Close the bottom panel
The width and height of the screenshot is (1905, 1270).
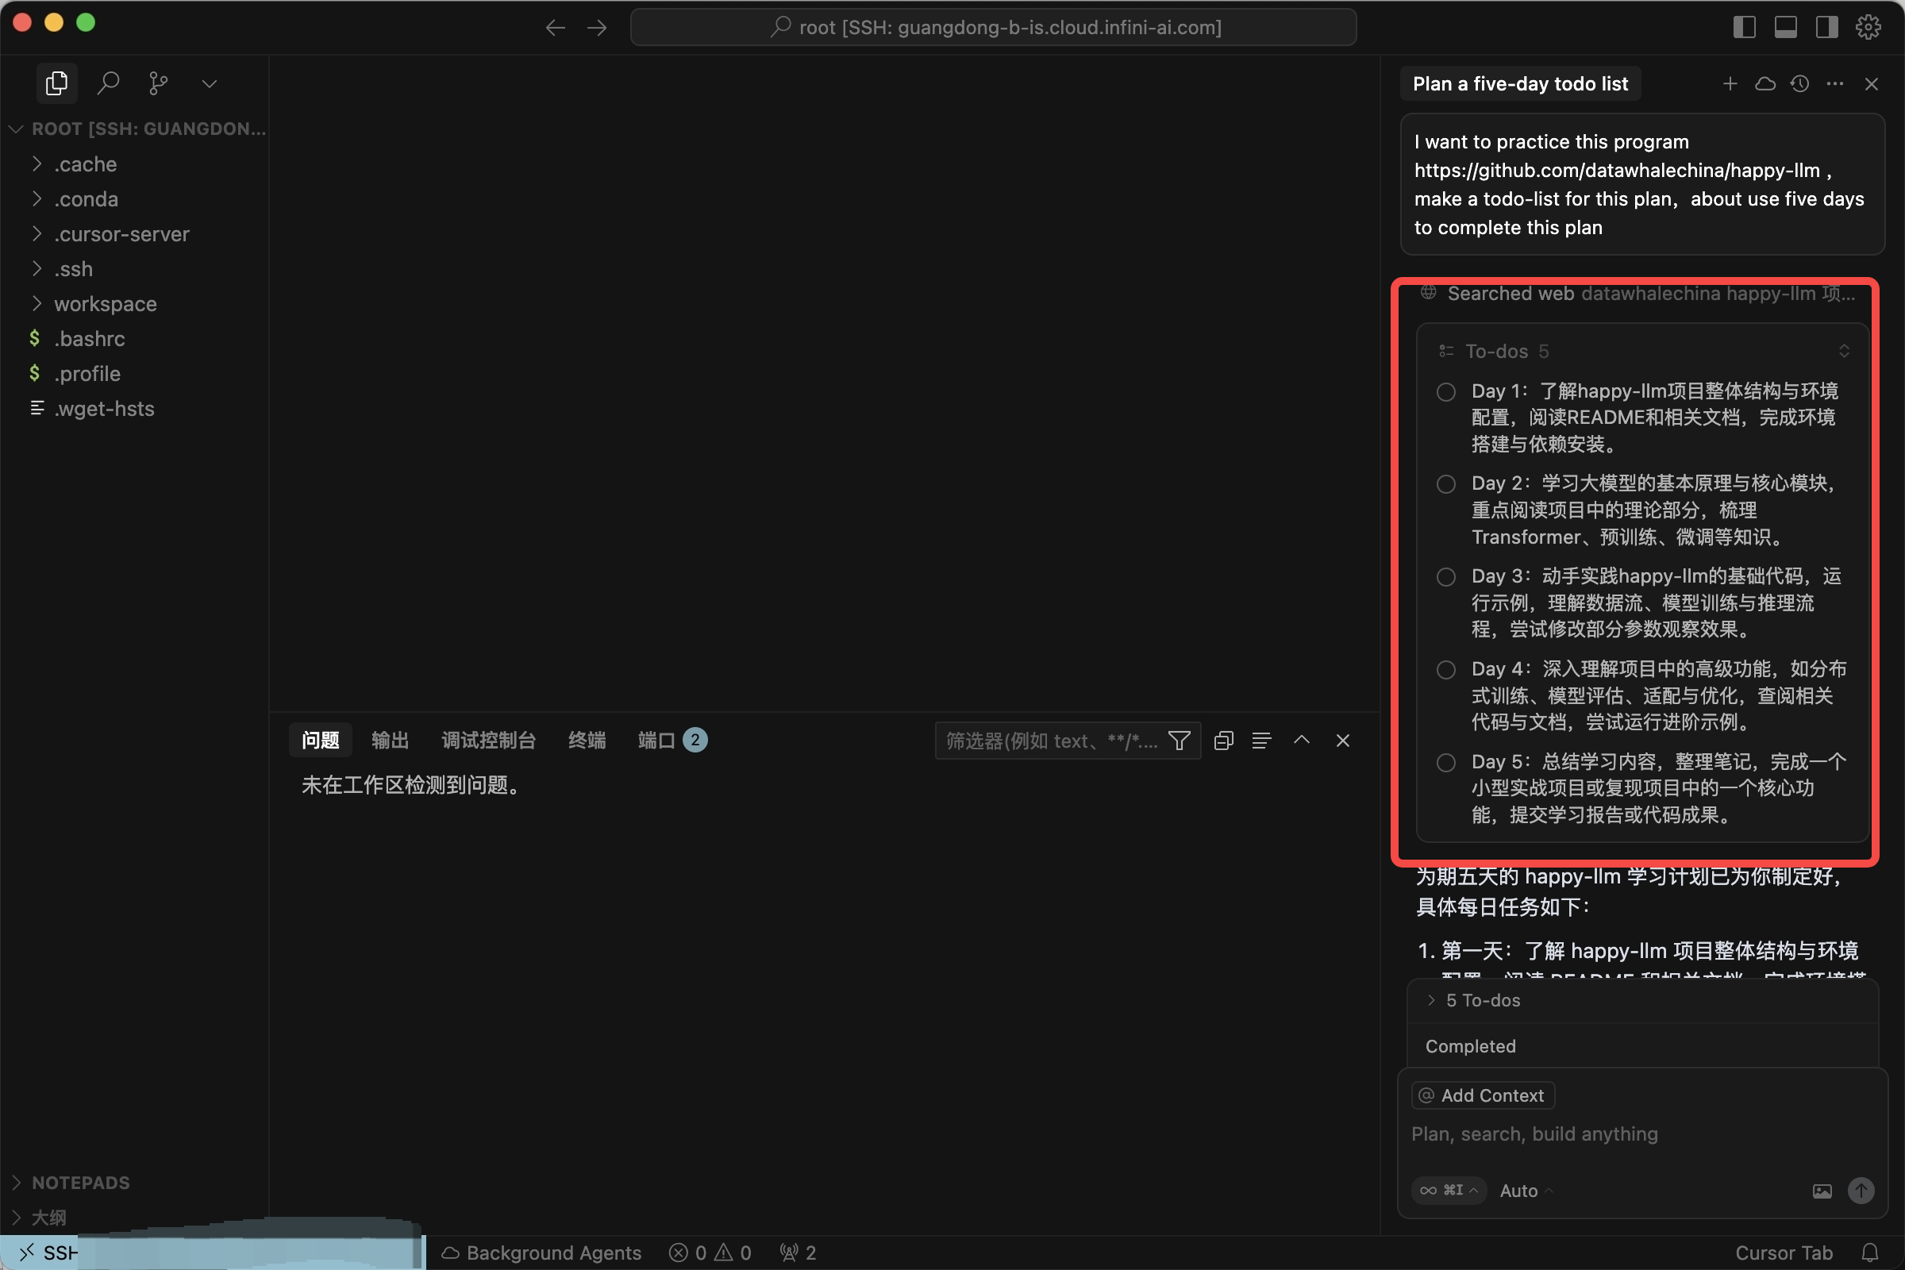(1343, 741)
